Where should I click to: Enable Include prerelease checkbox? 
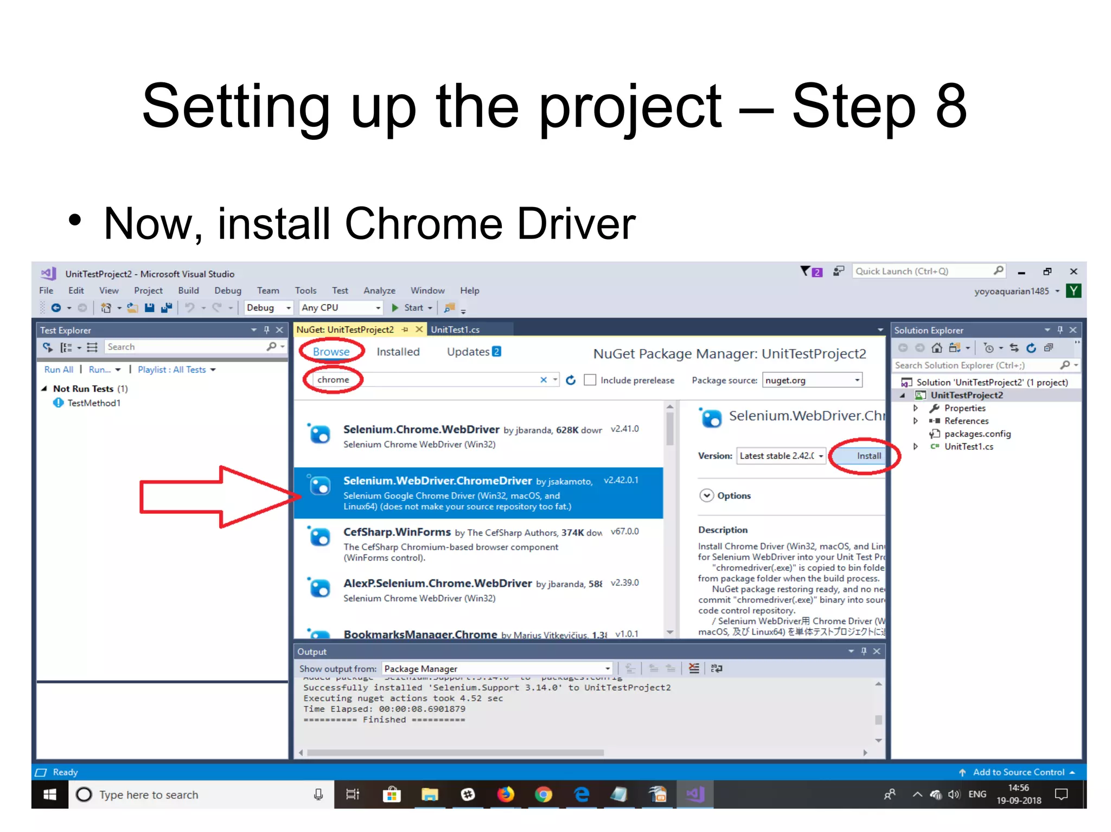point(590,380)
